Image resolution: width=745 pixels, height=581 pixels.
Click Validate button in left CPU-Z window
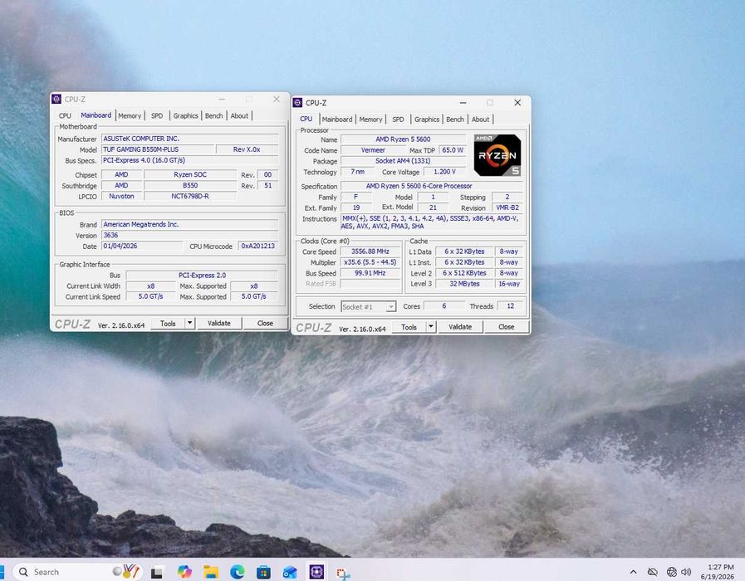[x=219, y=323]
